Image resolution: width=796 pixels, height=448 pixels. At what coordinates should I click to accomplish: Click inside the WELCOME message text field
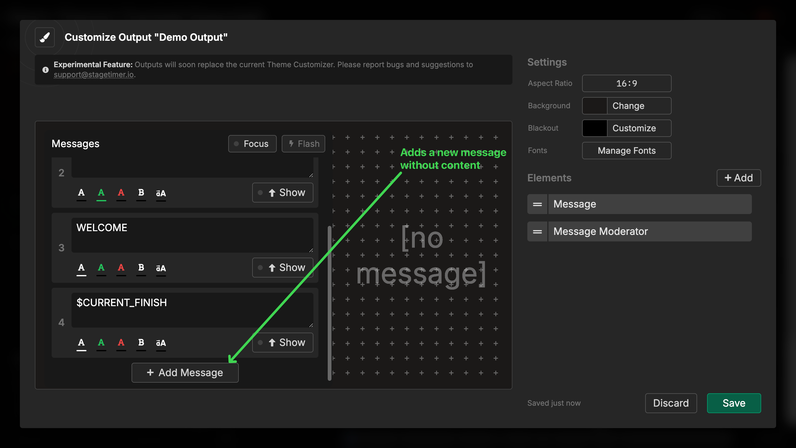(192, 235)
